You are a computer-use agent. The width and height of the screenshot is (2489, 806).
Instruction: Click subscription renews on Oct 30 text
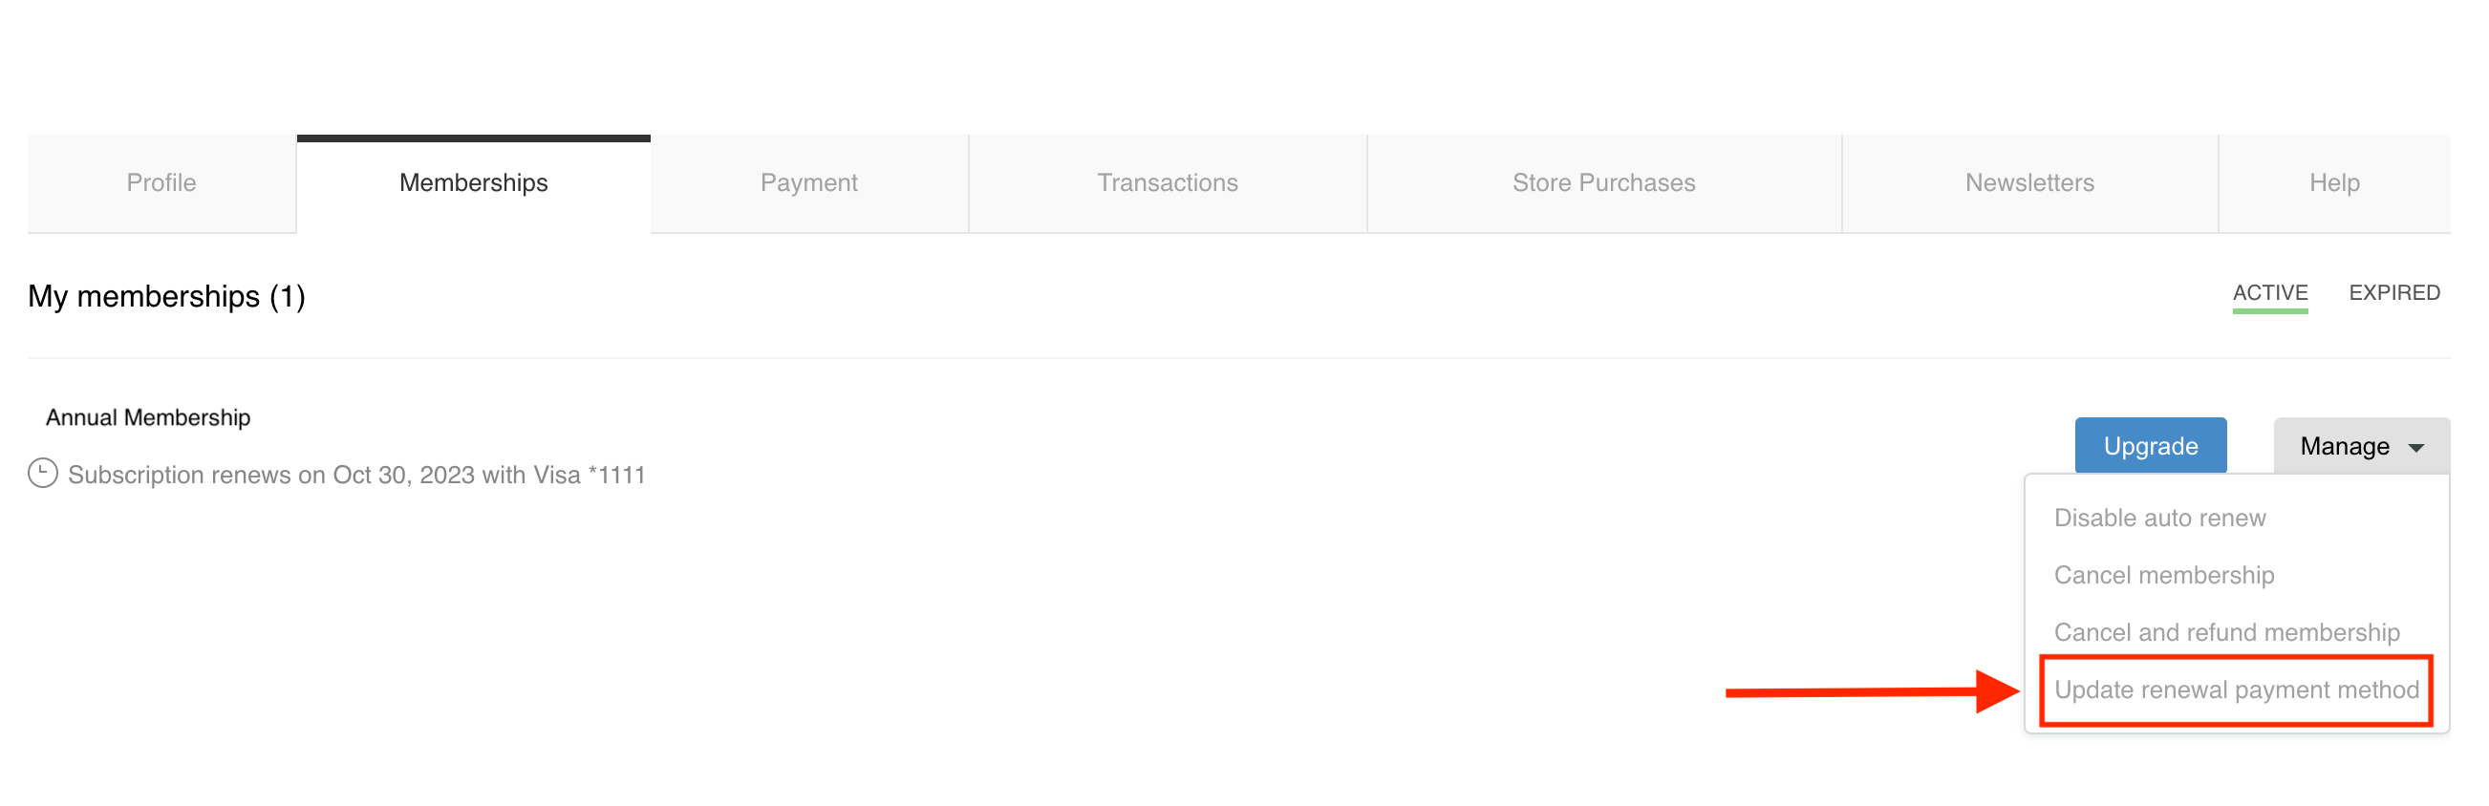tap(355, 475)
